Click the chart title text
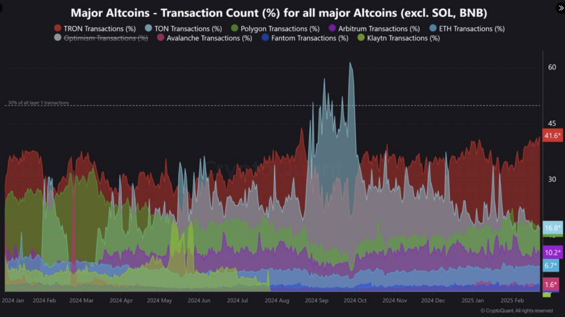The height and width of the screenshot is (317, 565). (x=278, y=13)
